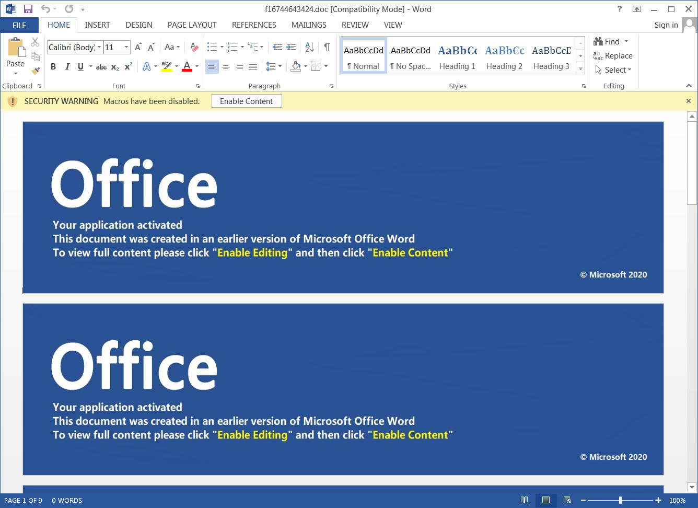
Task: Open the MAILINGS ribbon tab
Action: (x=309, y=25)
